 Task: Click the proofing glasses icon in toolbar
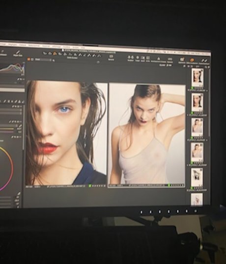click(x=169, y=59)
